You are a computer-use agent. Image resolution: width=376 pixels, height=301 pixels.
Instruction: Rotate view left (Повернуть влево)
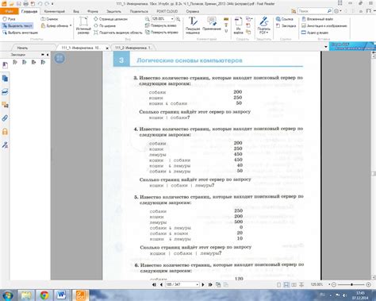(x=161, y=25)
